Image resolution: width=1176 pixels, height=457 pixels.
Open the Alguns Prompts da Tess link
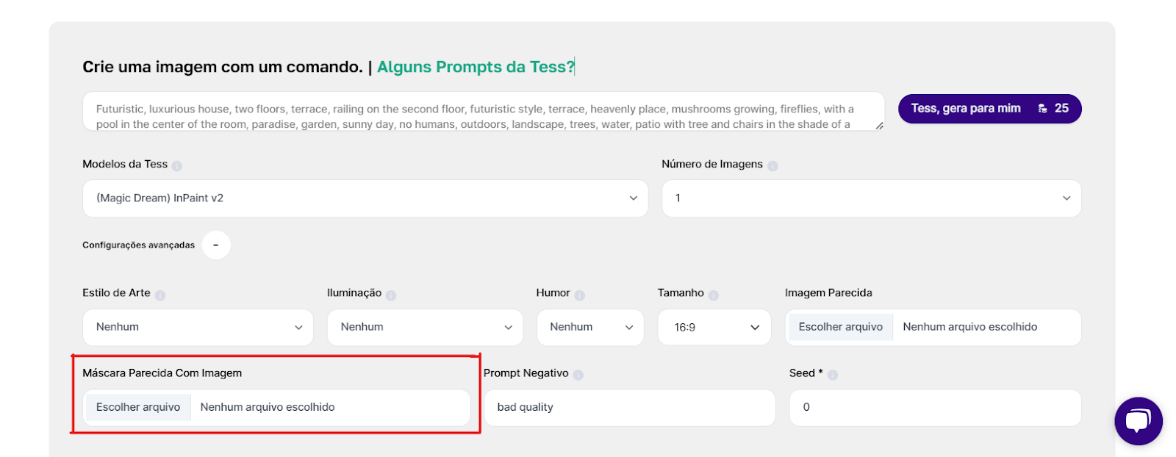click(x=476, y=67)
